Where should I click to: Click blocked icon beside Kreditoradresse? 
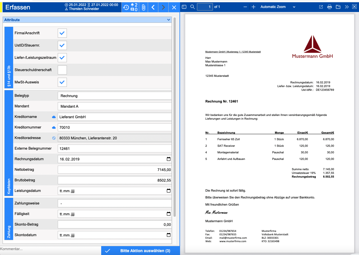coord(54,138)
